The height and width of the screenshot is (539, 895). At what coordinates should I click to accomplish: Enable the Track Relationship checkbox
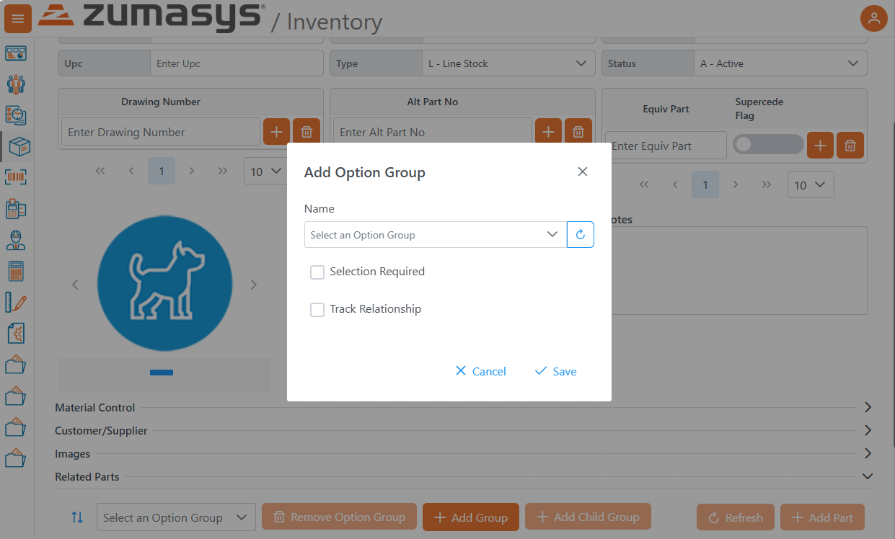[317, 310]
